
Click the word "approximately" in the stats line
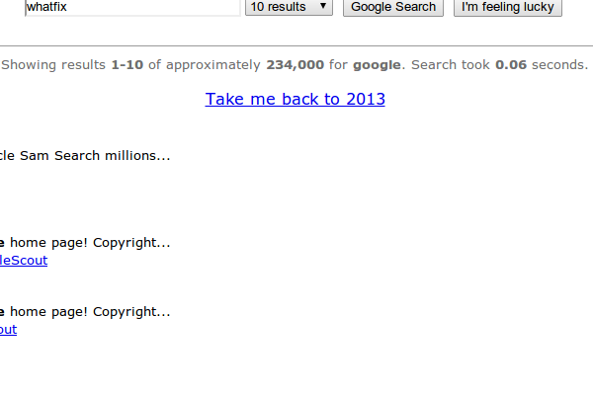point(212,65)
